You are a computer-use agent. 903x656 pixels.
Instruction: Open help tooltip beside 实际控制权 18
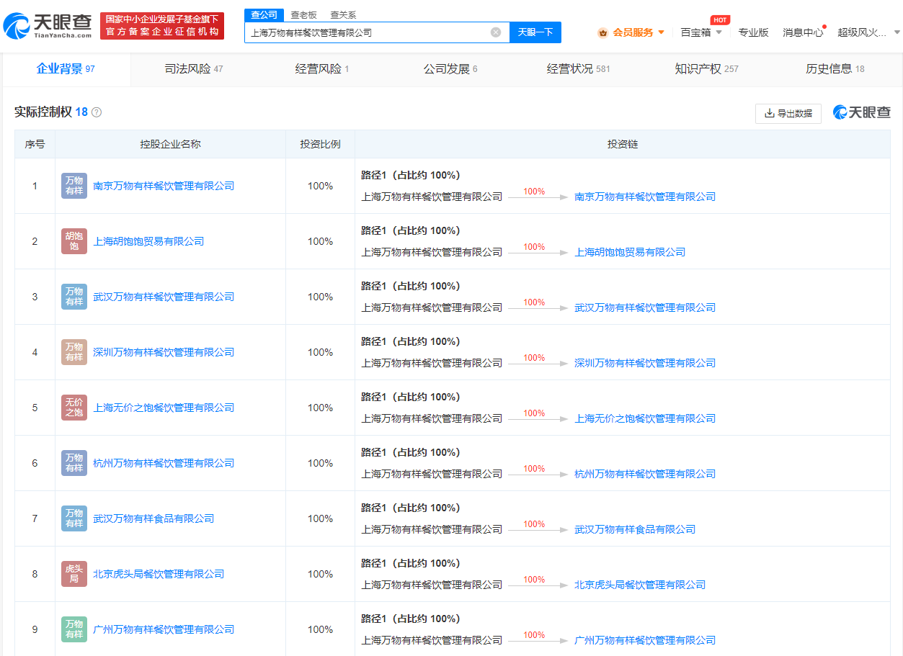point(97,112)
